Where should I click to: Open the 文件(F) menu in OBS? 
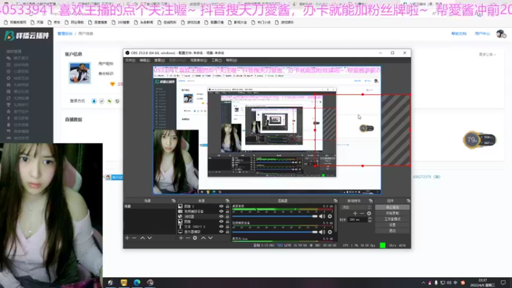point(130,60)
